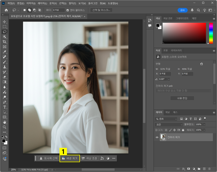217x172 pixels.
Task: Select the Crop tool in toolbar
Action: (4, 42)
